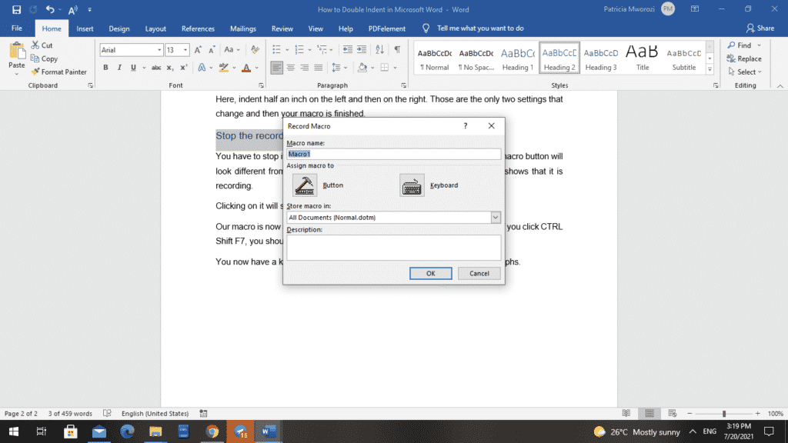Screen dimensions: 788x443
Task: Apply Heading 1 style
Action: click(x=518, y=58)
